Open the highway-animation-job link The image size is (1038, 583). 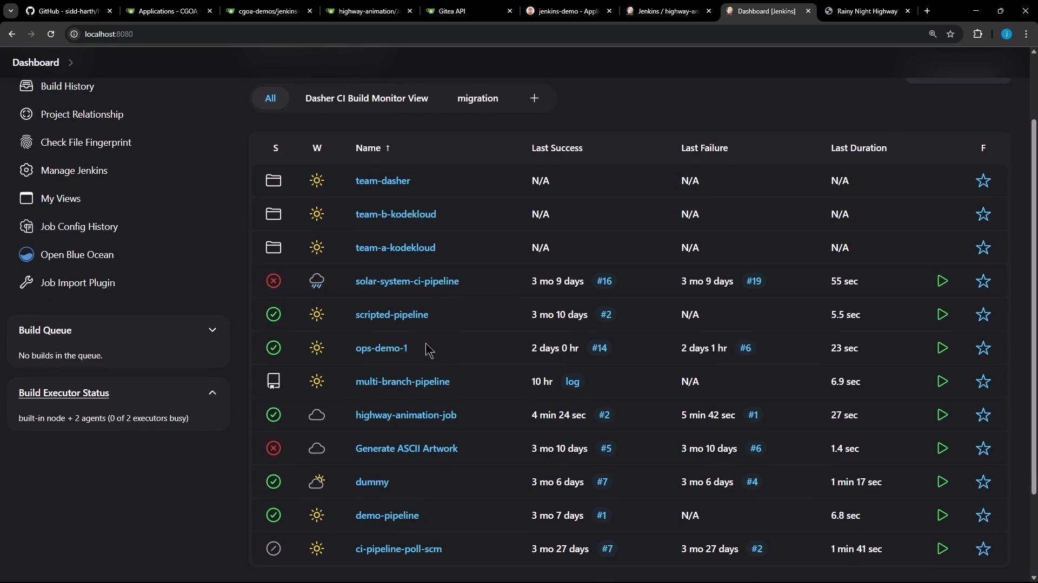click(406, 415)
